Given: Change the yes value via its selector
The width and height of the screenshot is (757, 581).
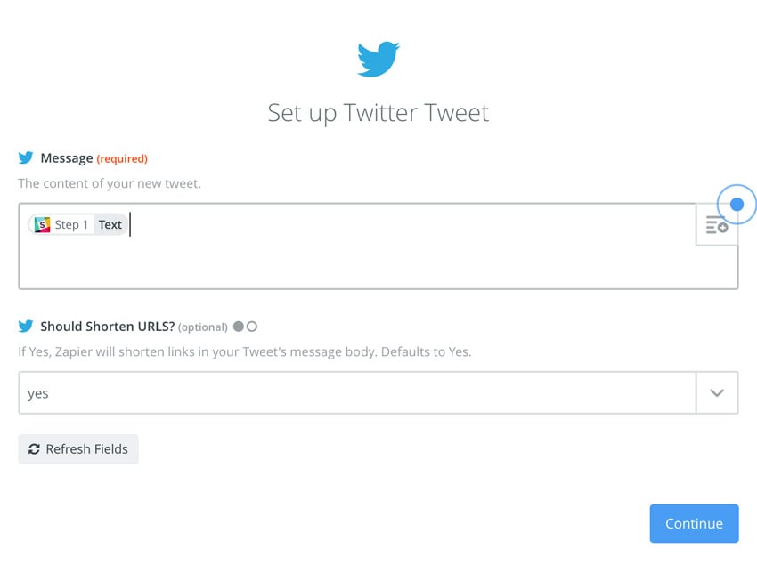Looking at the screenshot, I should [x=356, y=392].
